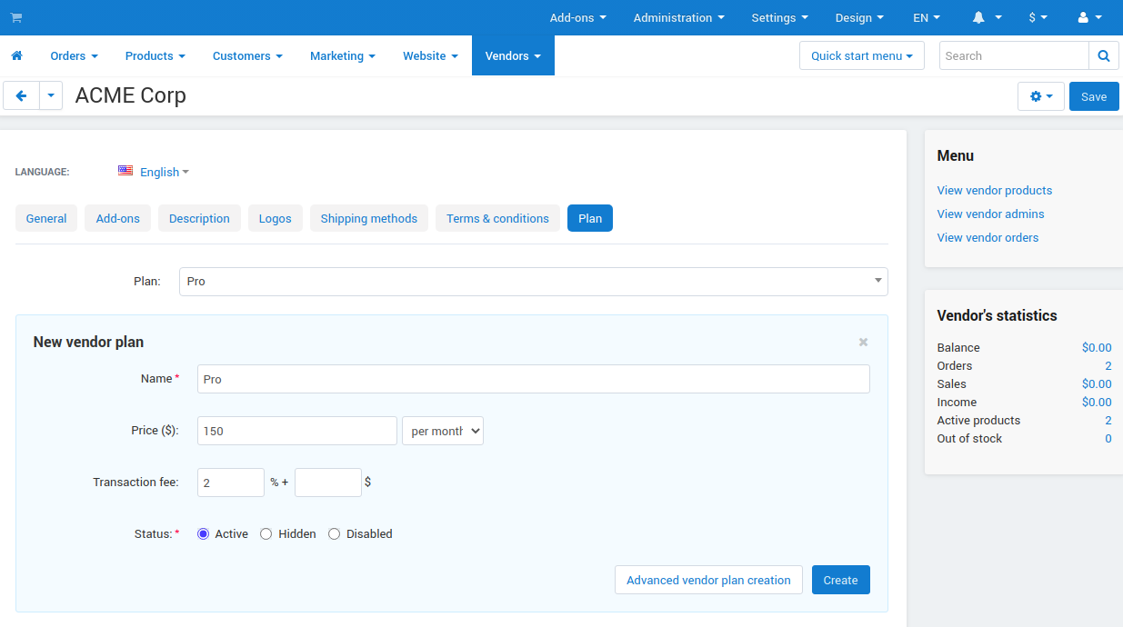Open View vendor orders link
The image size is (1123, 627).
988,237
